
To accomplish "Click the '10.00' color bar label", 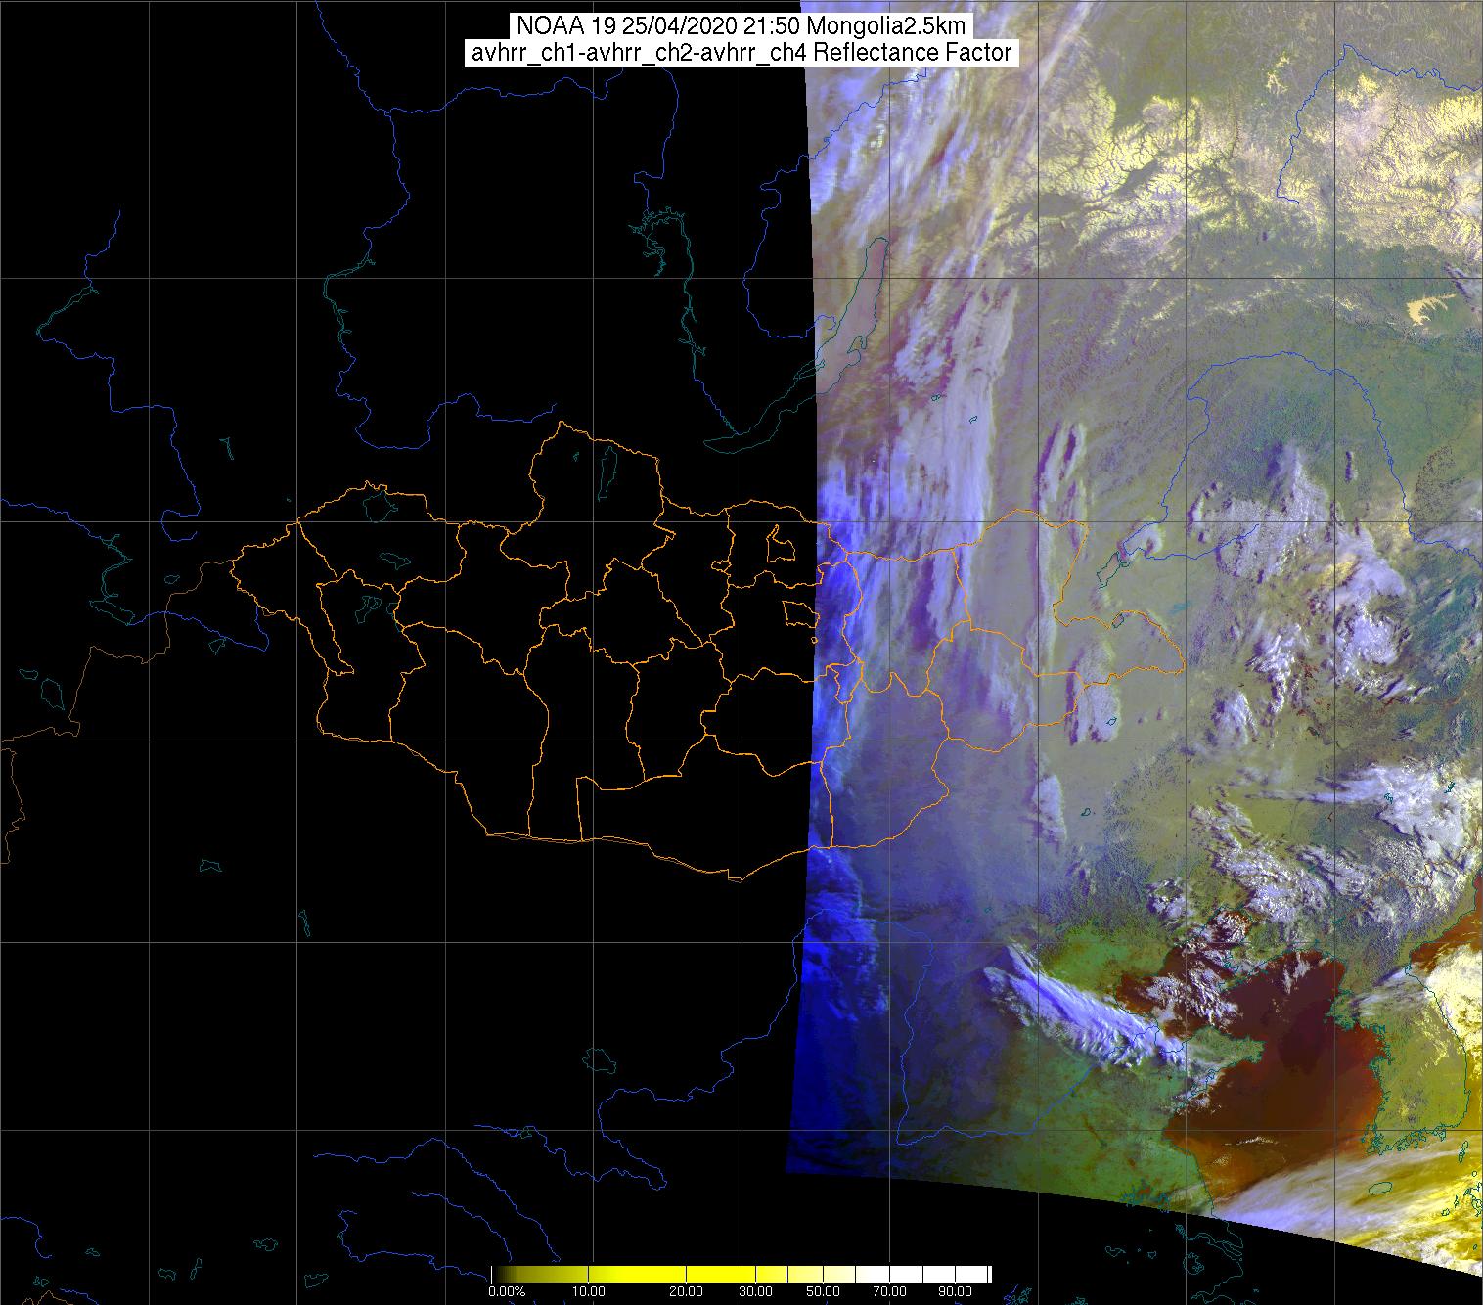I will [x=590, y=1291].
